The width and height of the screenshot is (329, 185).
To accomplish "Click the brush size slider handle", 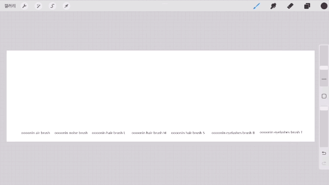I will [x=324, y=68].
